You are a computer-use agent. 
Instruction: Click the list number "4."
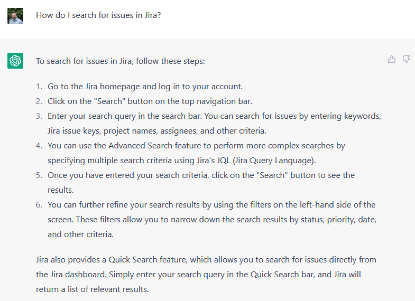point(39,145)
